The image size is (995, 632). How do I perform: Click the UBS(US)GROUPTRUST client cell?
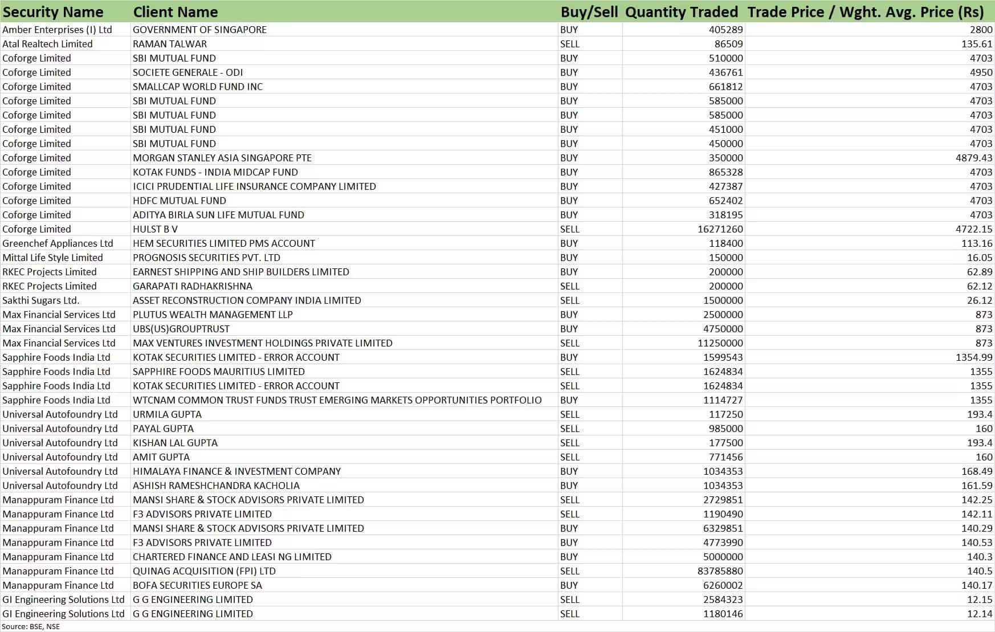pos(181,329)
